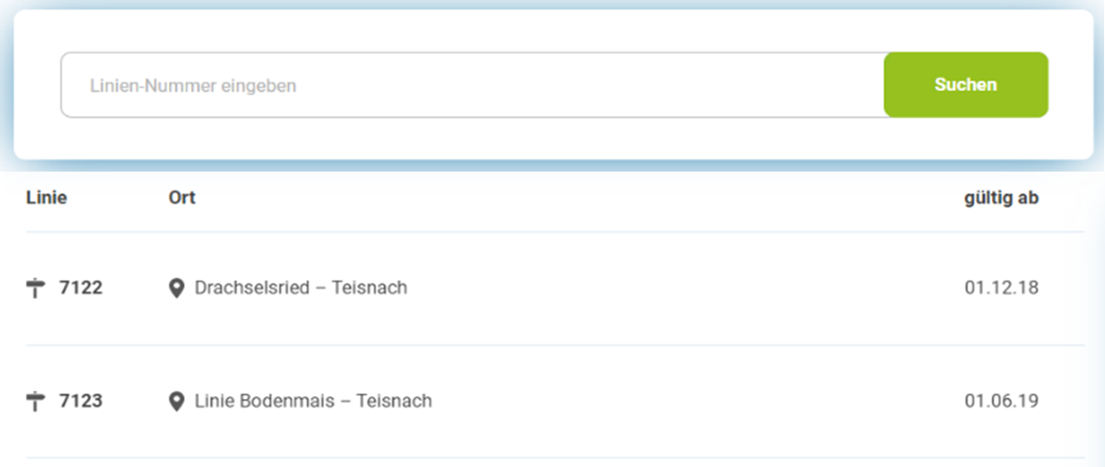
Task: Sort by the Linie column header
Action: click(47, 197)
